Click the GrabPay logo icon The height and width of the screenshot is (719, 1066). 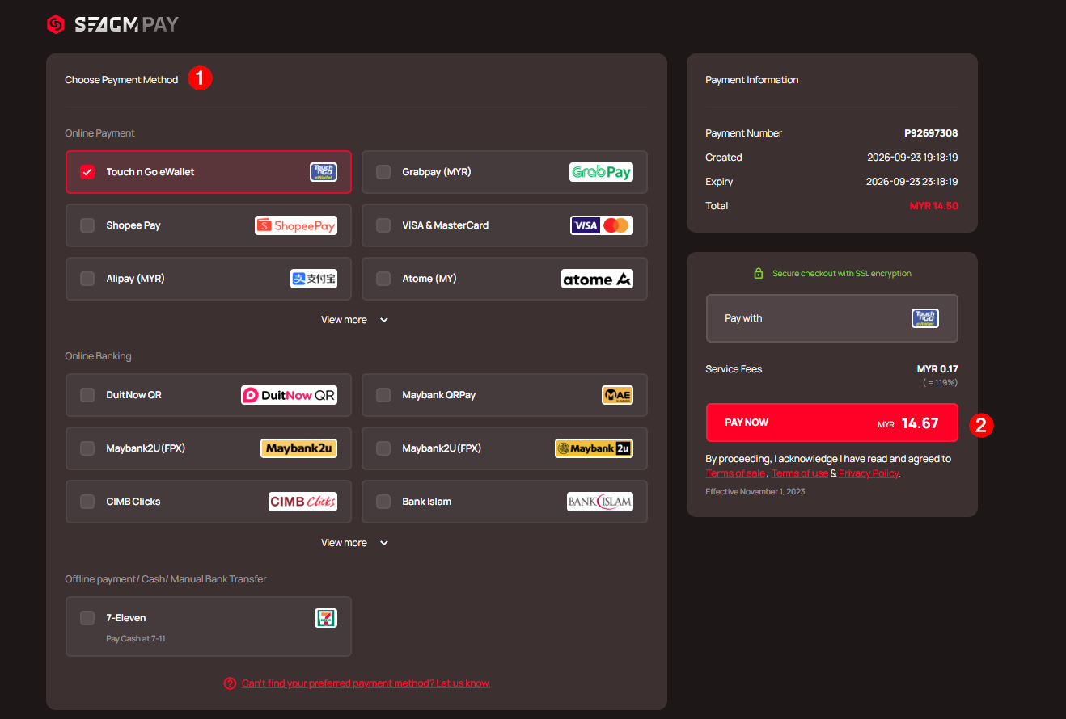tap(601, 172)
